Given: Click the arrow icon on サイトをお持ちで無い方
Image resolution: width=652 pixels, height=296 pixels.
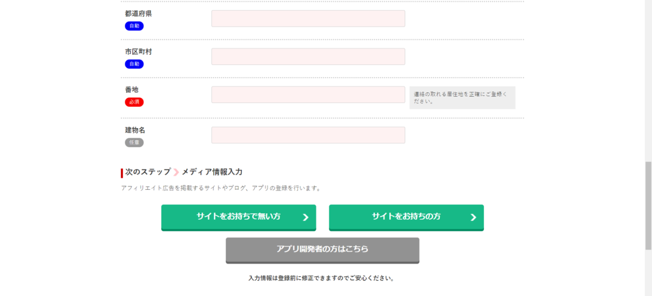Looking at the screenshot, I should [306, 218].
